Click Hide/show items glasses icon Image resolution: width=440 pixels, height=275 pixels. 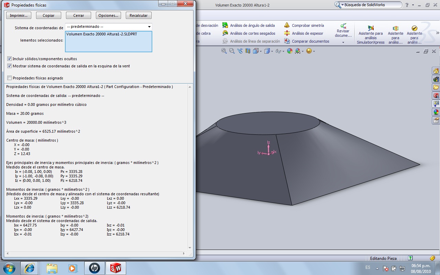click(278, 51)
